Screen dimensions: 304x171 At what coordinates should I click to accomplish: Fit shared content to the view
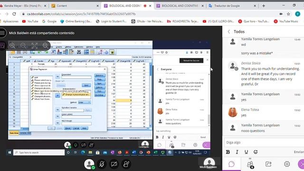[34, 46]
